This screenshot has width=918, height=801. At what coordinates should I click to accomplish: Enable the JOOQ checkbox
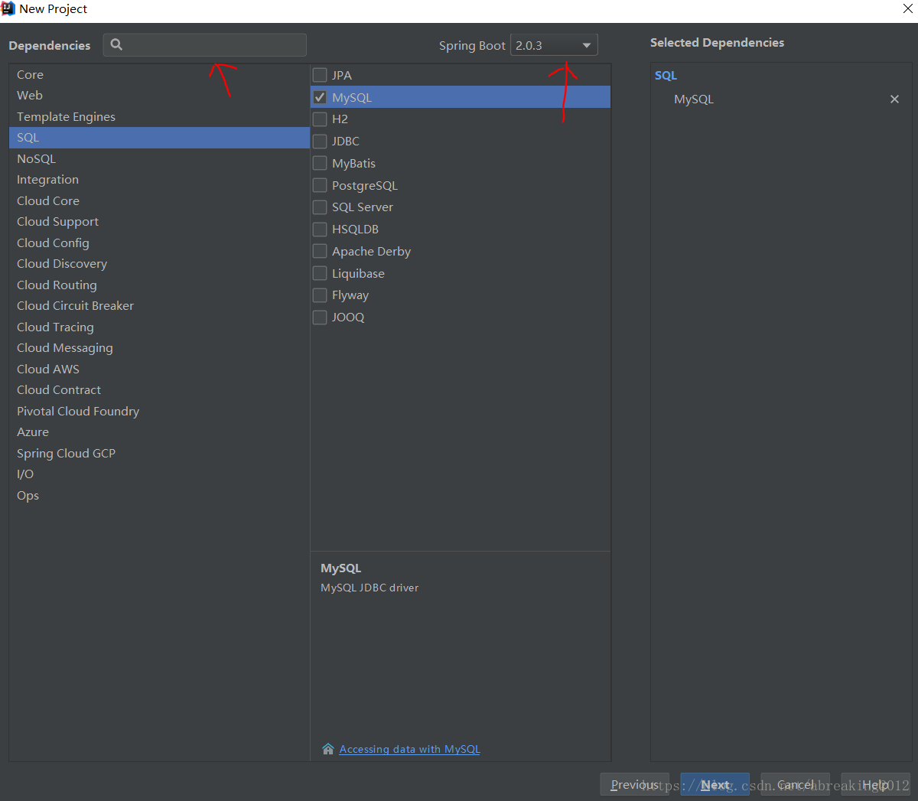[320, 317]
